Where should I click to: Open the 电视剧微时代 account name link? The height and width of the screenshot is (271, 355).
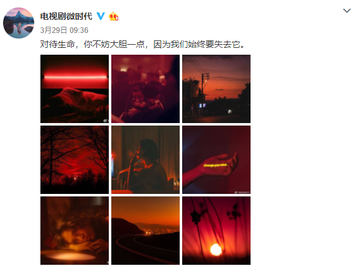66,16
